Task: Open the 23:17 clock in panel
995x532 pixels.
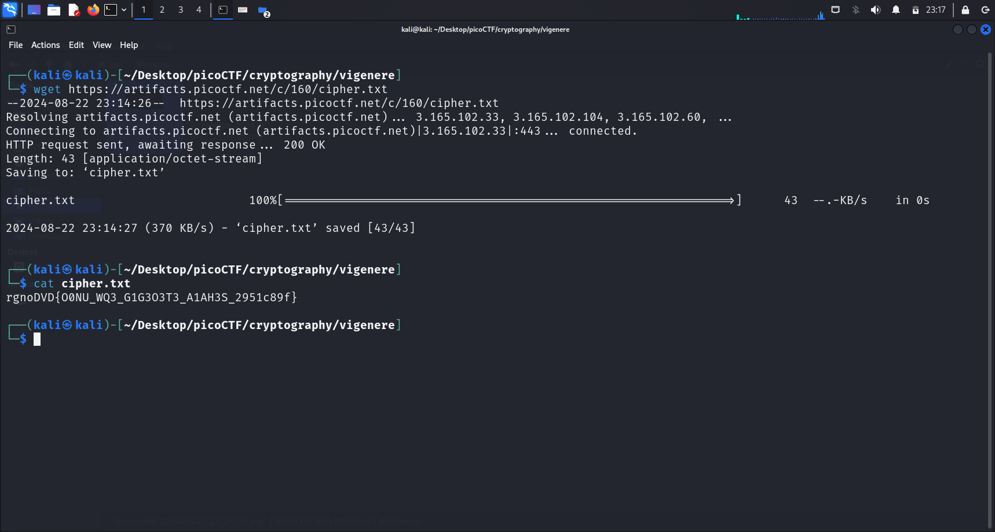Action: pyautogui.click(x=935, y=10)
